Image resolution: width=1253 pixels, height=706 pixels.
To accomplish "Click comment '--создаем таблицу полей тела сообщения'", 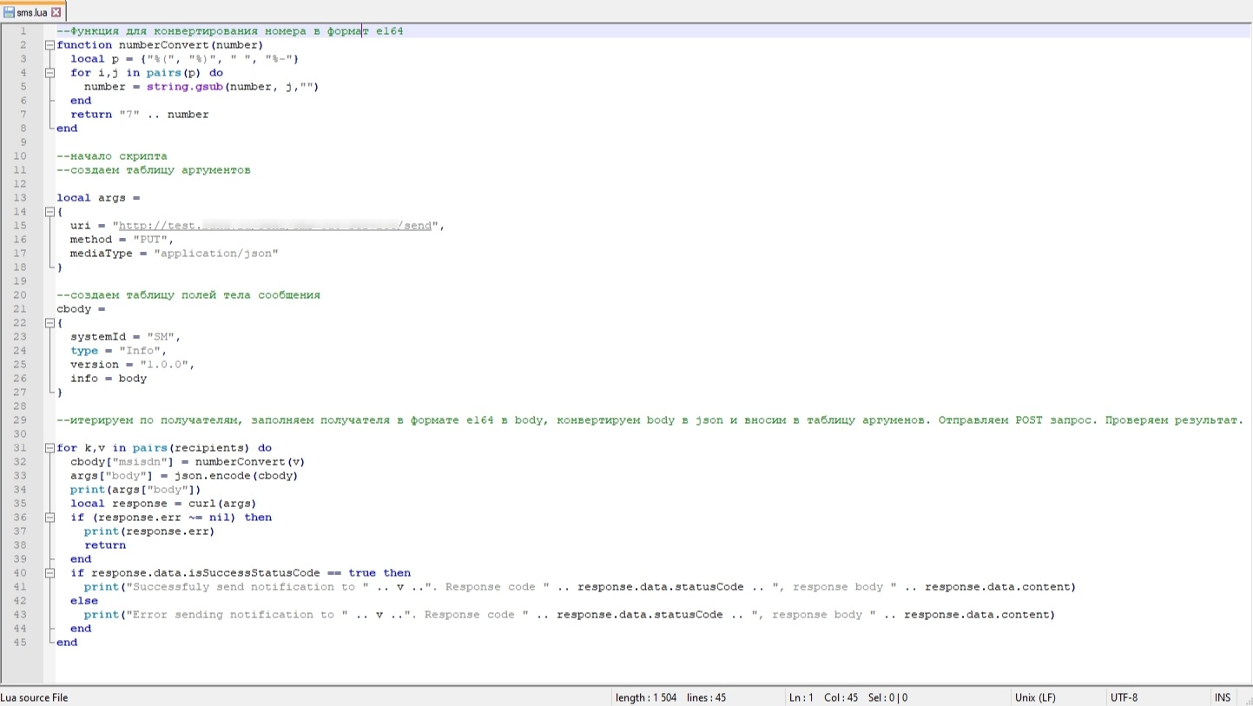I will click(188, 295).
